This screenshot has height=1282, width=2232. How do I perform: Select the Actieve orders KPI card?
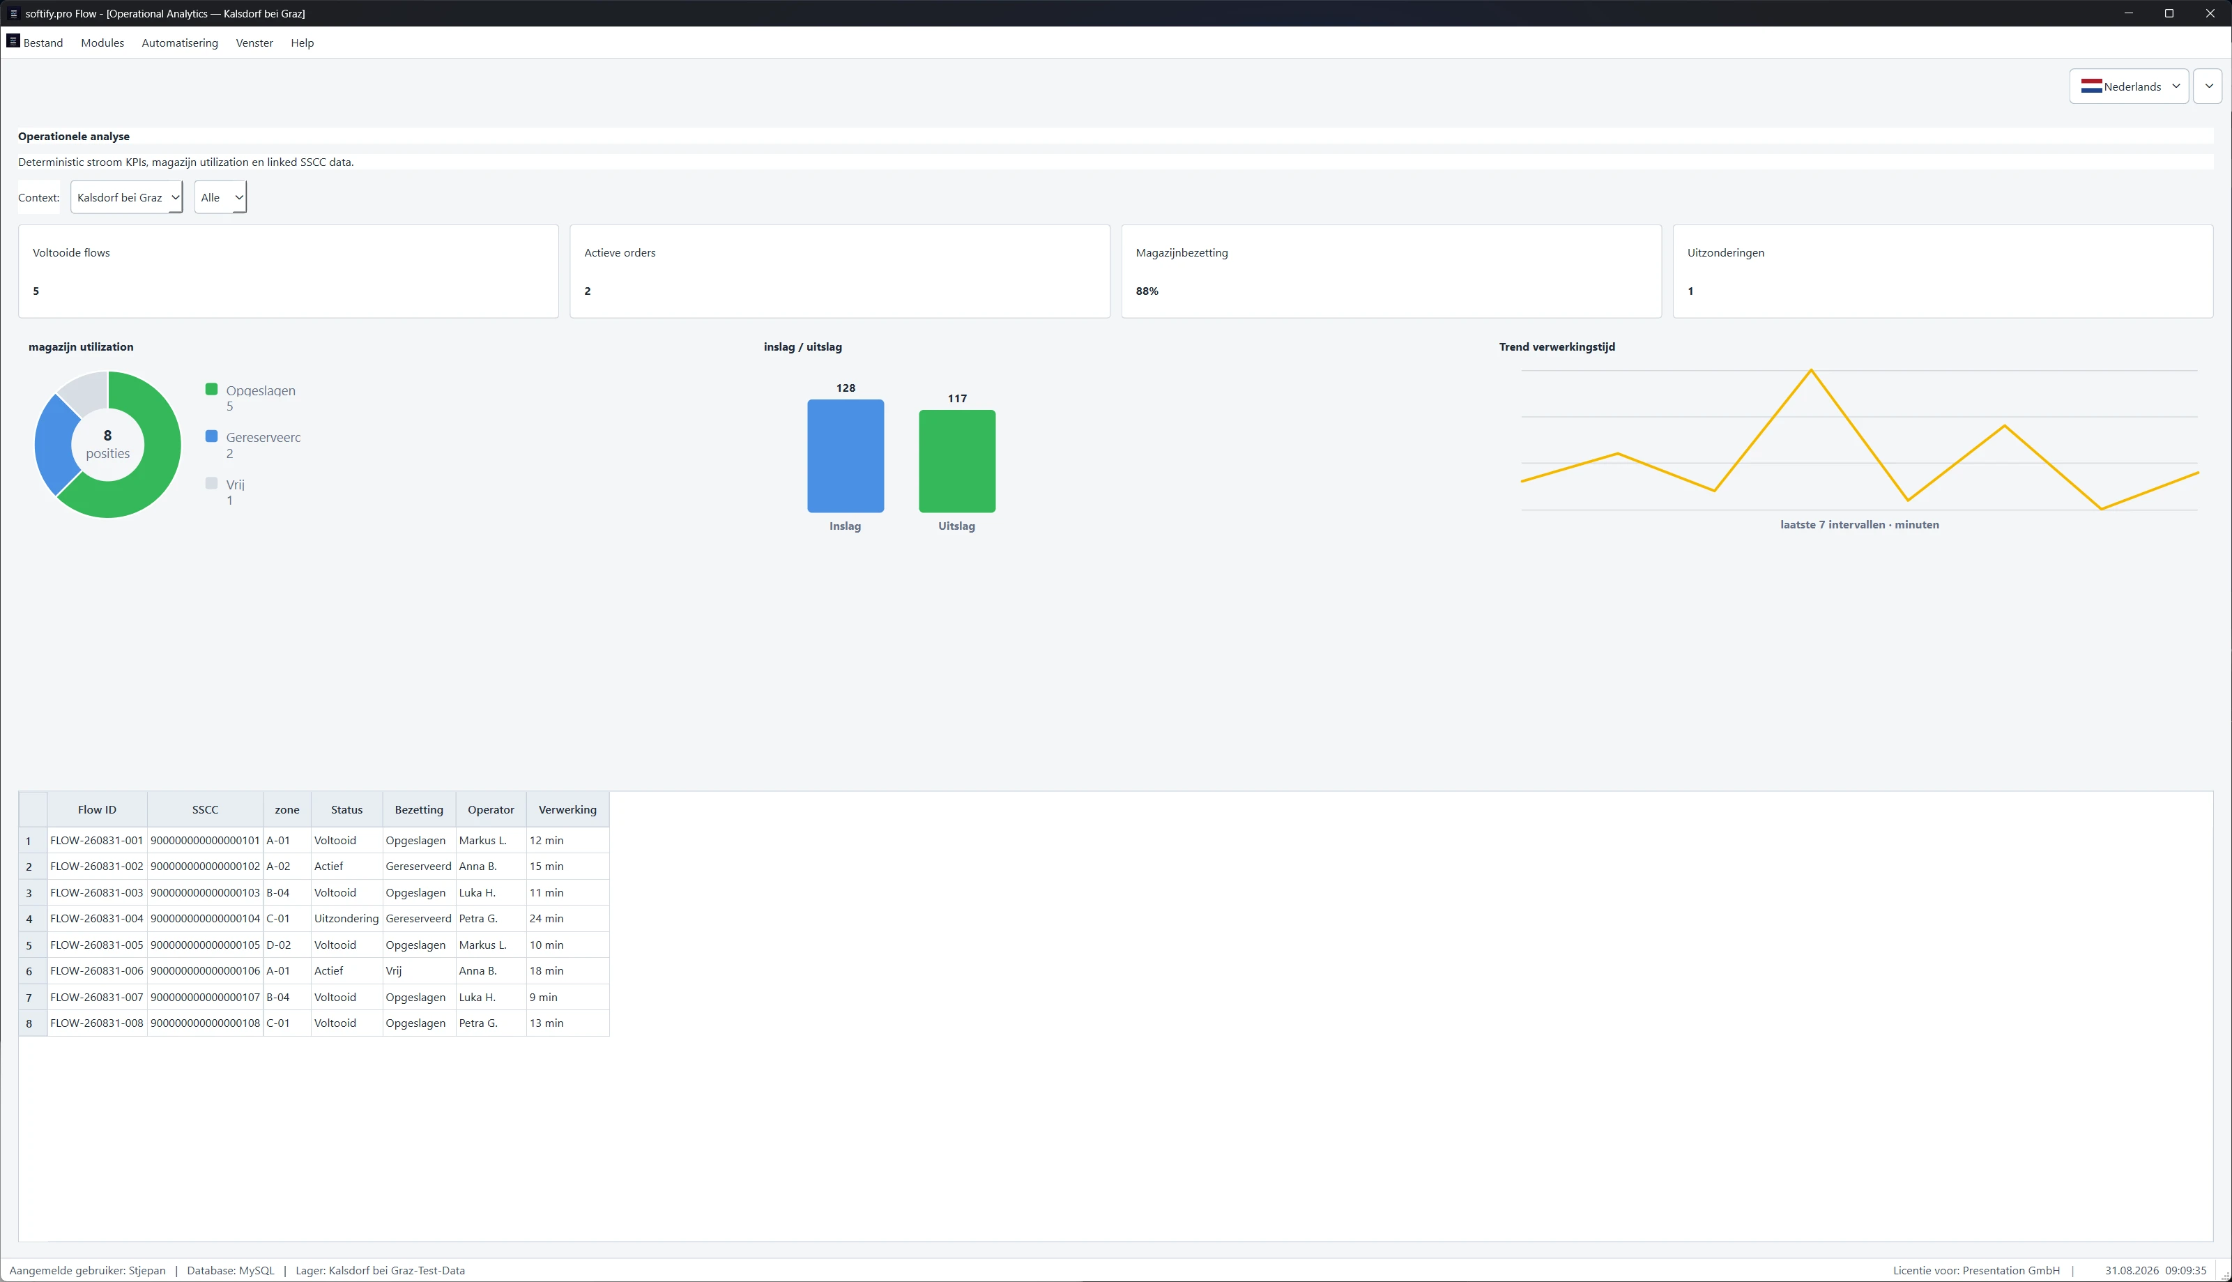click(840, 271)
